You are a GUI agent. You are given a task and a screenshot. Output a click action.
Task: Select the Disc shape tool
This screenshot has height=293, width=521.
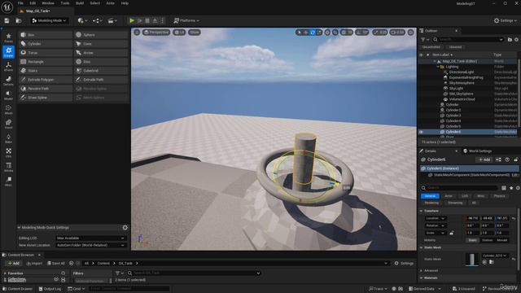(x=102, y=62)
